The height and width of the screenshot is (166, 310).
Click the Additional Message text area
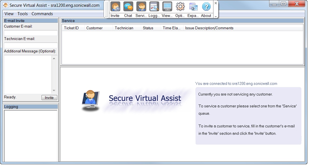coord(28,74)
